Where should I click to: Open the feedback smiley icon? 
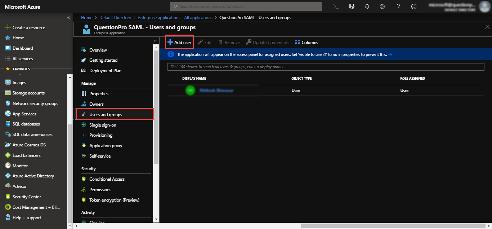click(x=414, y=6)
